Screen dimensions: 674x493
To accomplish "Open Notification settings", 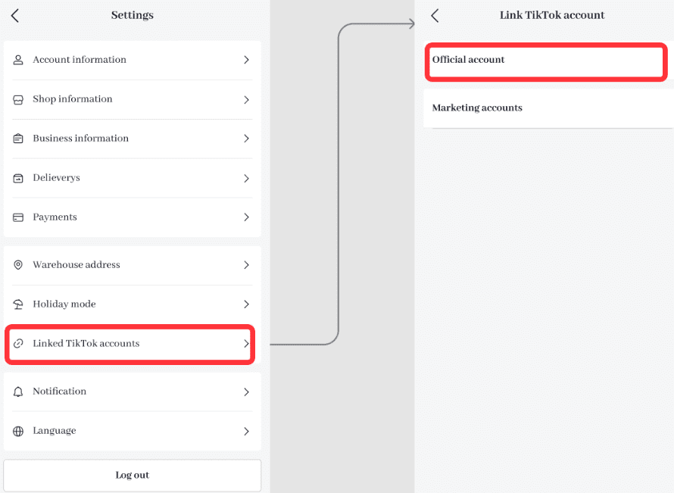I will click(x=132, y=392).
